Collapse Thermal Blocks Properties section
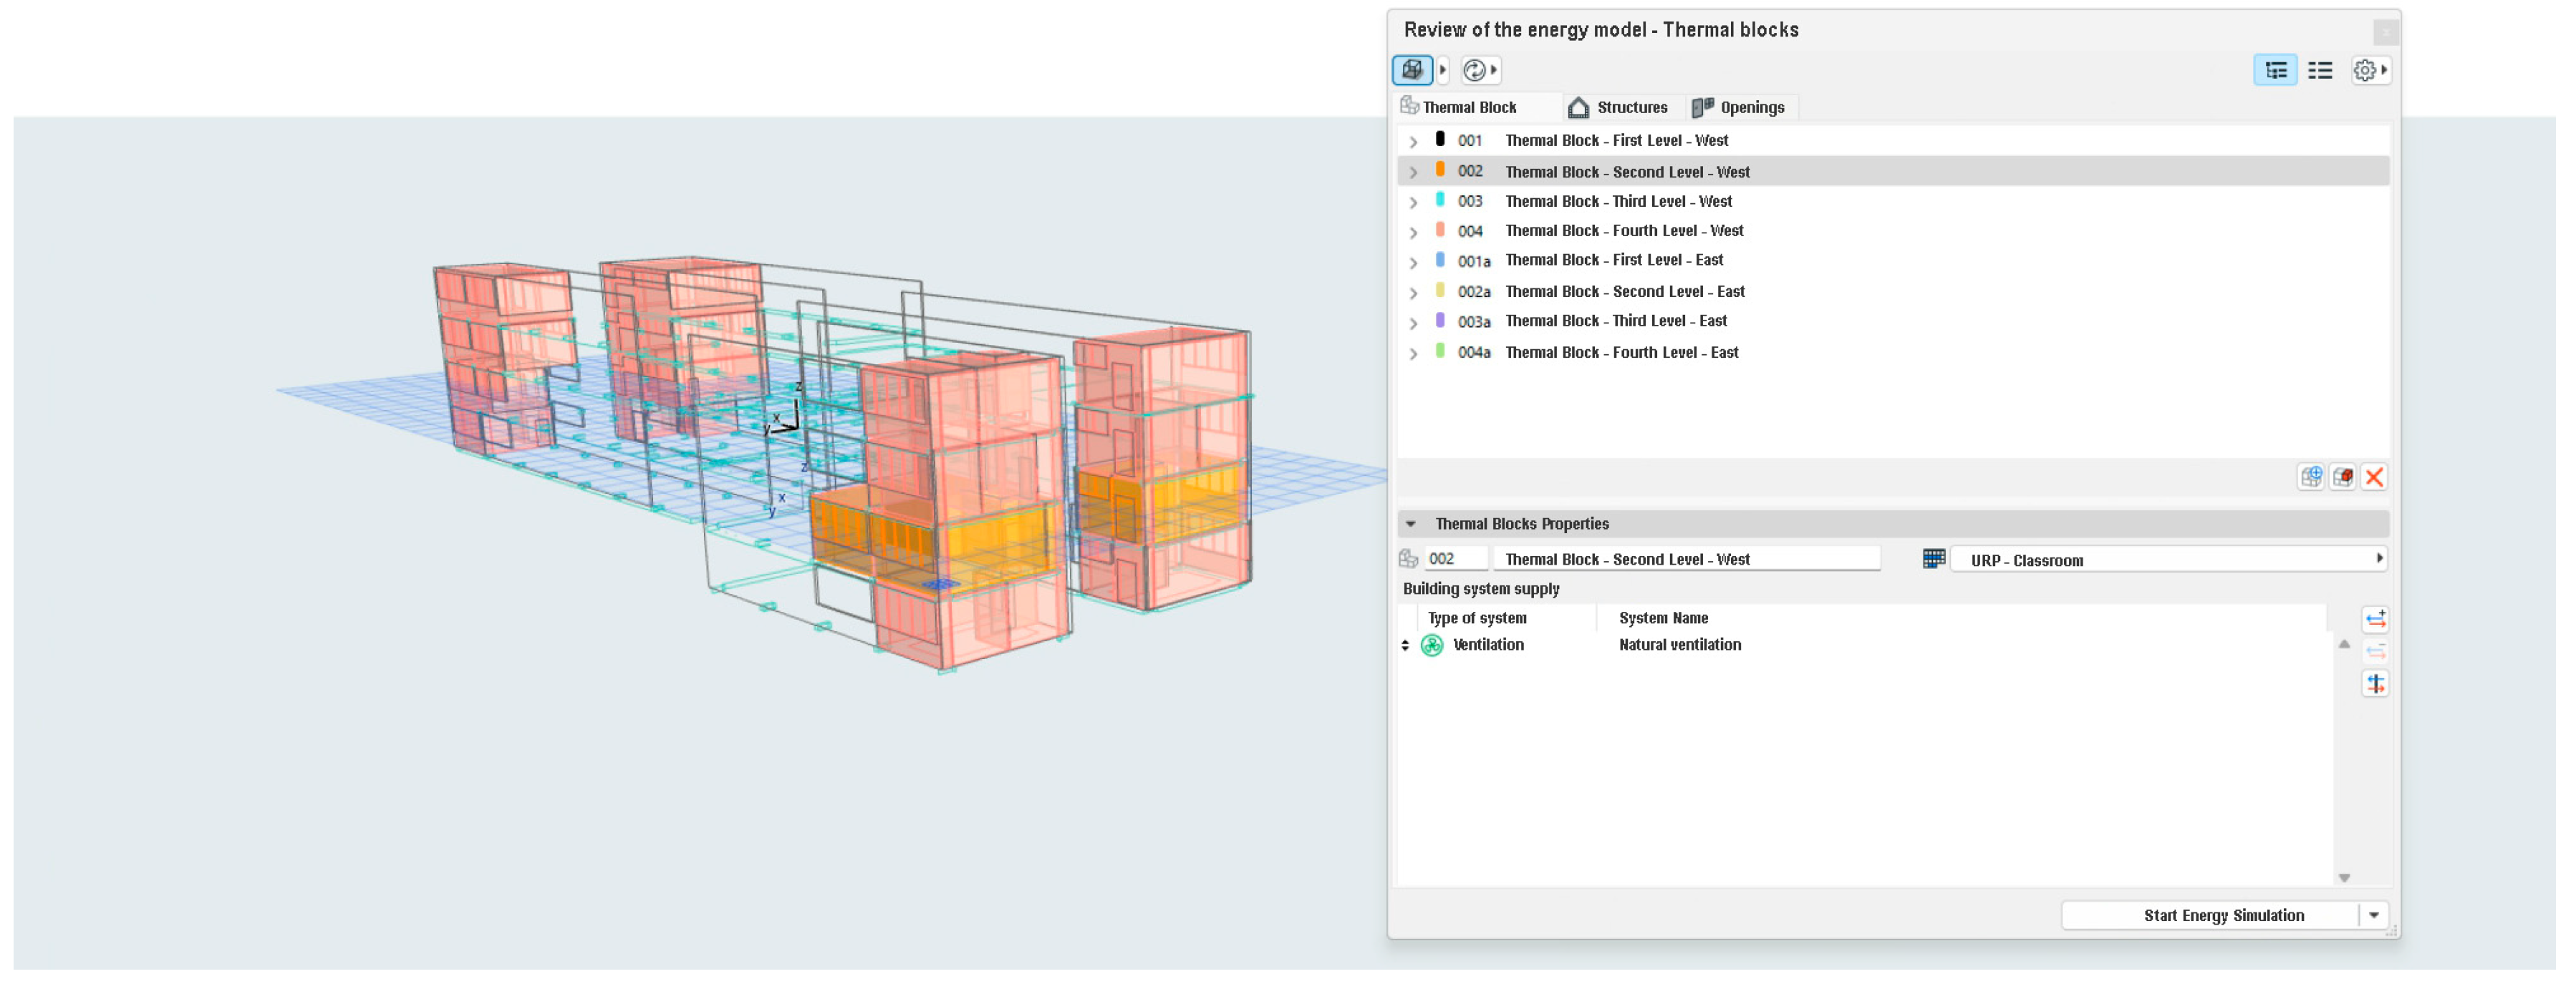This screenshot has width=2576, height=989. (x=1410, y=525)
